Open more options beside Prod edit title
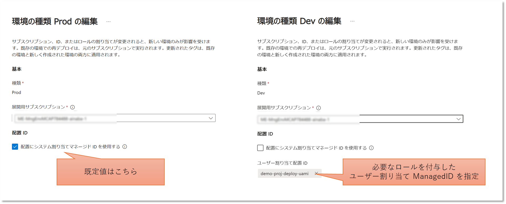The width and height of the screenshot is (506, 204). click(x=109, y=22)
